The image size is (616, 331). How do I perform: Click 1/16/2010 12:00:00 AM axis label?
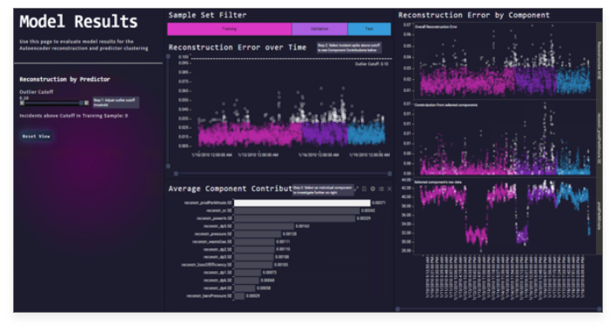coord(318,155)
